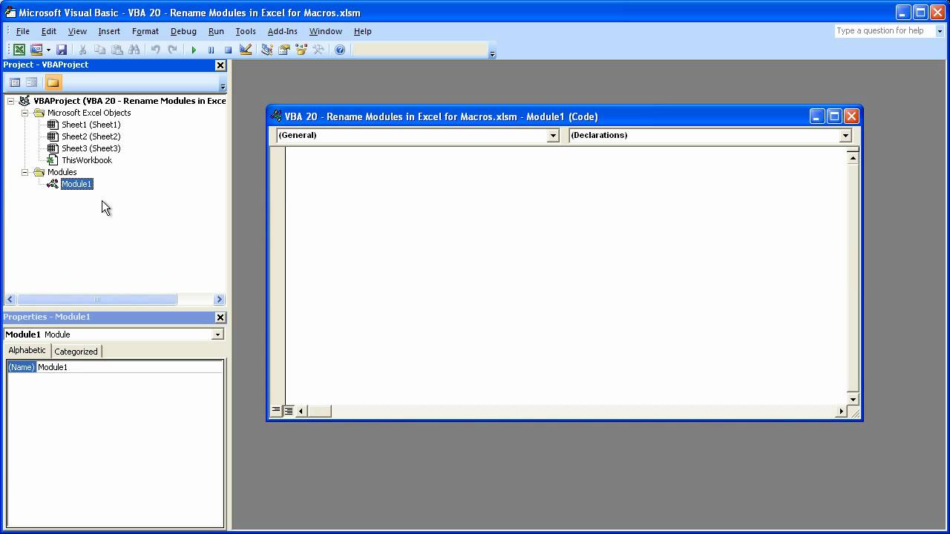The image size is (950, 534).
Task: Click the Break pause icon
Action: coord(211,50)
